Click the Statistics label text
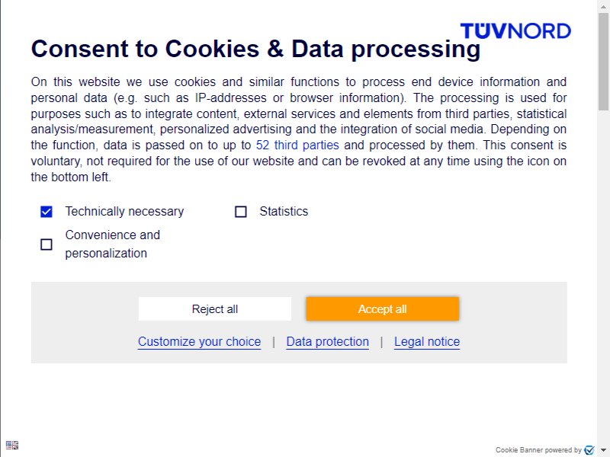The image size is (610, 457). (284, 212)
